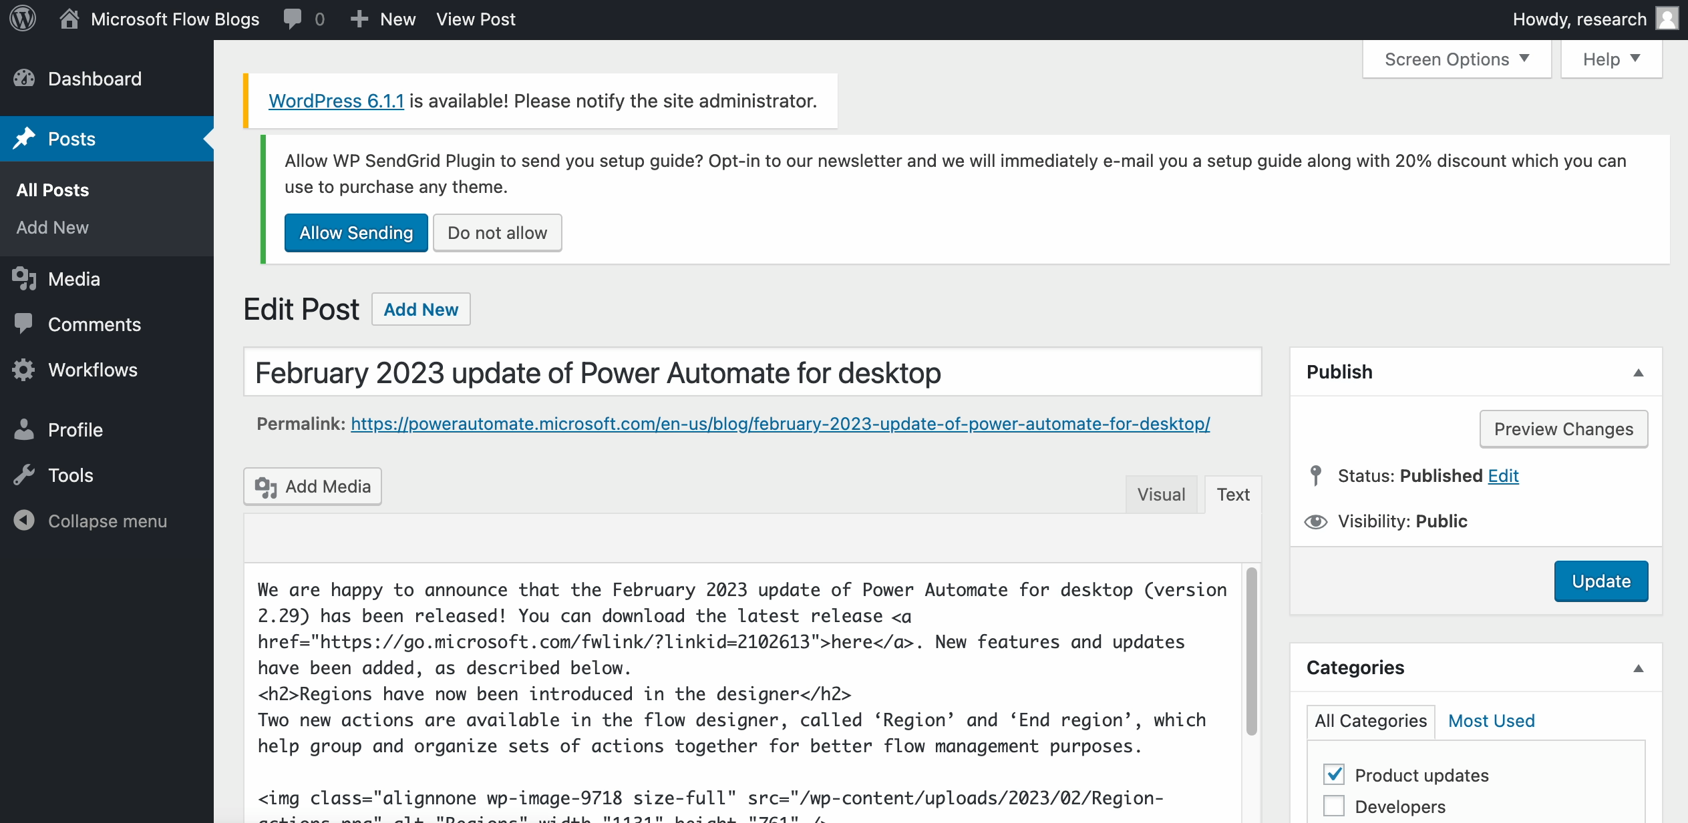Click the Add Media camera-note icon
Screen dimensions: 1688x823
pos(266,487)
